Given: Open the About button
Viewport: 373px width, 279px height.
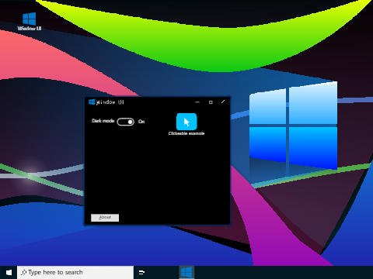Looking at the screenshot, I should click(x=105, y=218).
